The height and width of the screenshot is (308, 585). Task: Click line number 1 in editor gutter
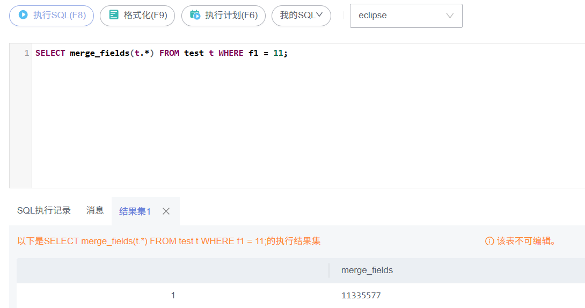tap(26, 53)
